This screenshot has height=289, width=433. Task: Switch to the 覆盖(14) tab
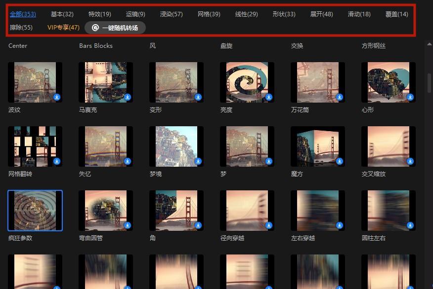pyautogui.click(x=397, y=14)
